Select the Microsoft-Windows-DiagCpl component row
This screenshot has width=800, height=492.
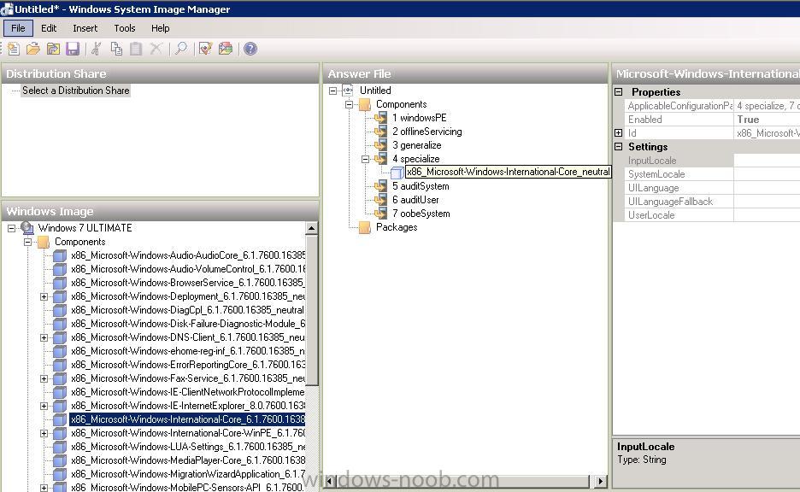[187, 310]
